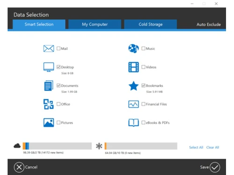
Task: Click the Save label text
Action: [x=205, y=167]
